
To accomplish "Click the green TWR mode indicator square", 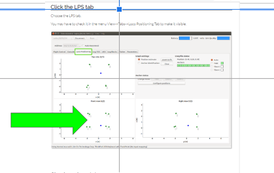I will (222, 63).
